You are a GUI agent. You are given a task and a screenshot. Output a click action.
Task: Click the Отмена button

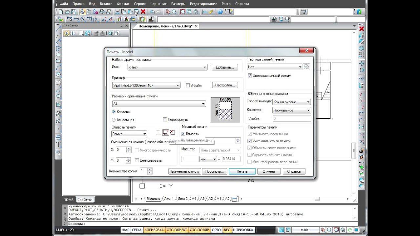pyautogui.click(x=268, y=171)
